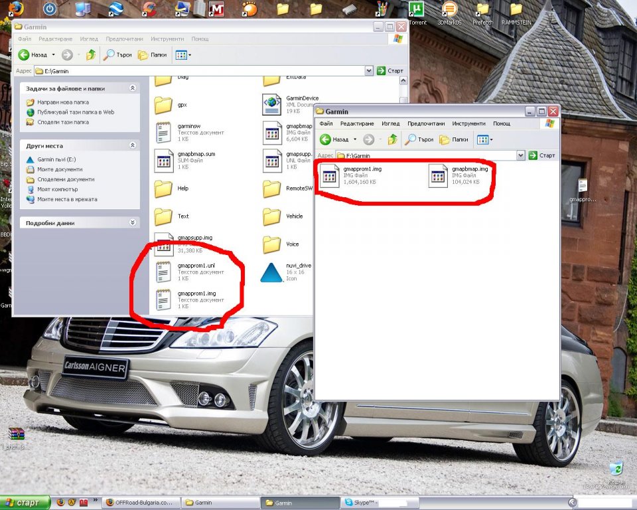Click the Сподели тази папка link
The image size is (637, 510).
(62, 122)
